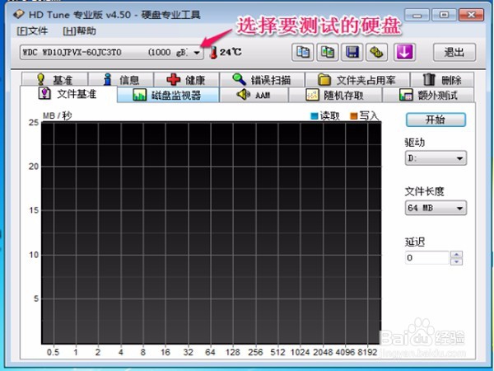The image size is (494, 371).
Task: Select the 磁盘监视器 tab
Action: click(x=168, y=95)
